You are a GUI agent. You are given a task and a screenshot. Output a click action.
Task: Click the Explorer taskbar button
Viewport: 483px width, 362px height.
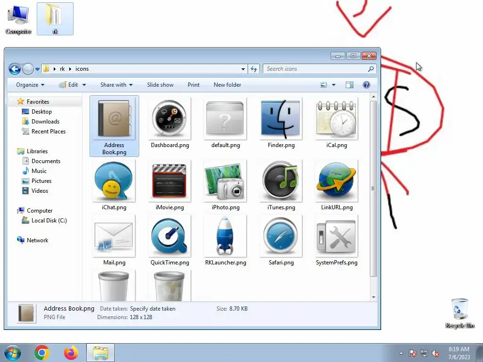100,353
